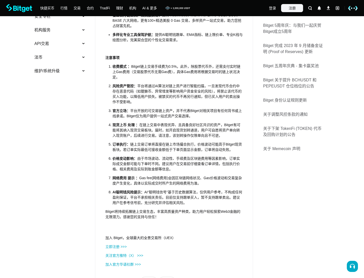This screenshot has width=364, height=278.
Task: Follow the 加入官方华语社群 >>> link
Action: pyautogui.click(x=123, y=264)
